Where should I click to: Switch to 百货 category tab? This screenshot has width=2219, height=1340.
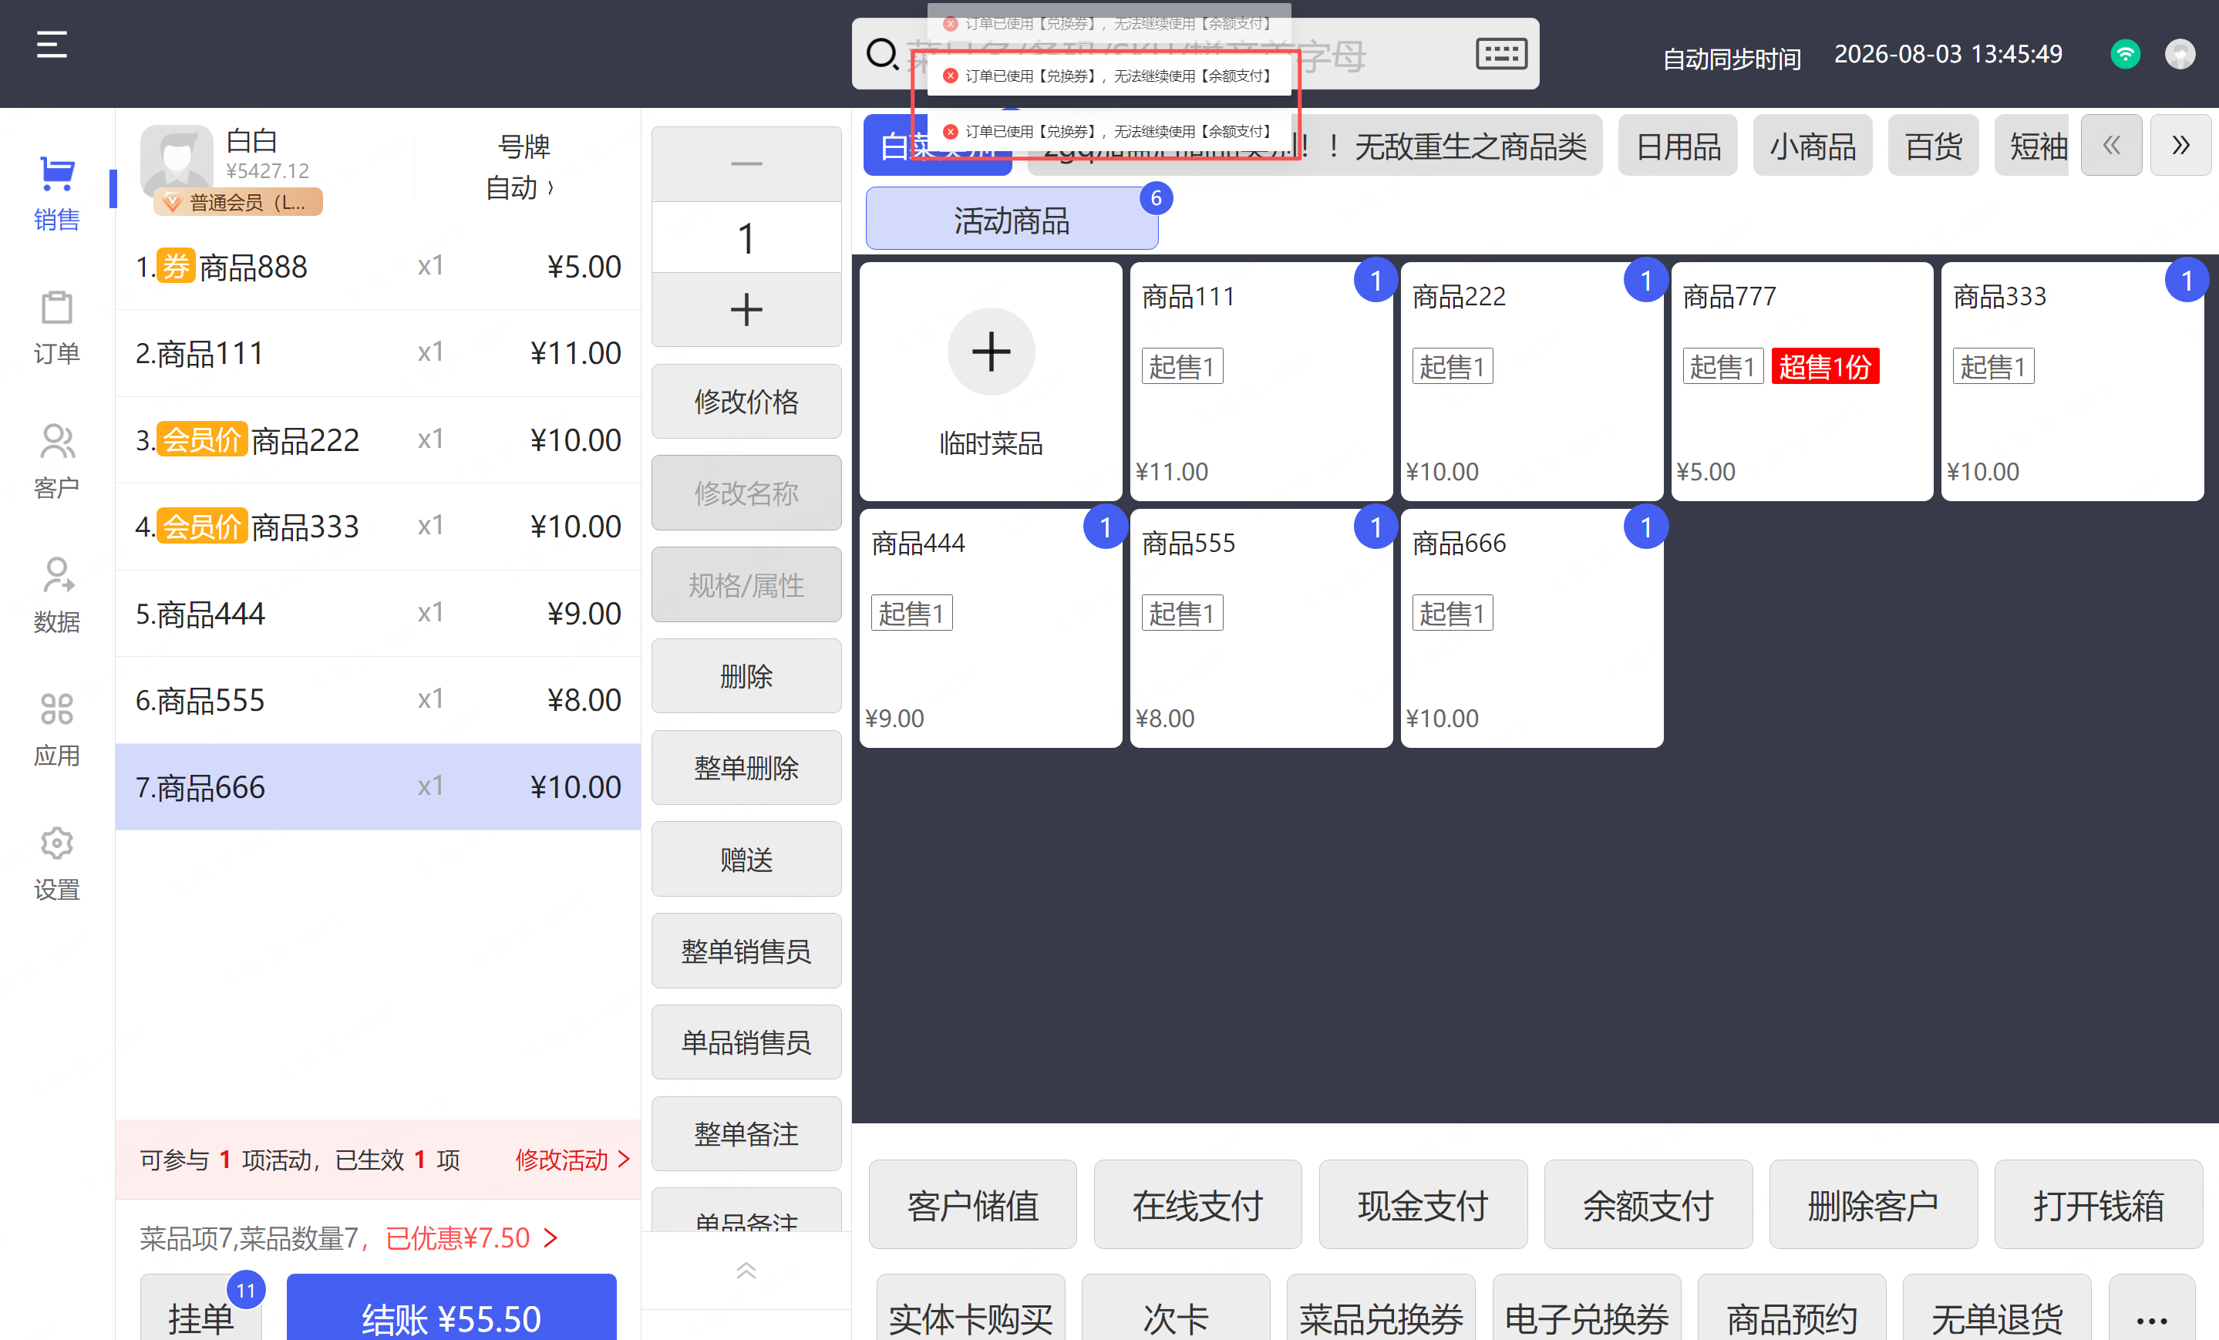1933,146
